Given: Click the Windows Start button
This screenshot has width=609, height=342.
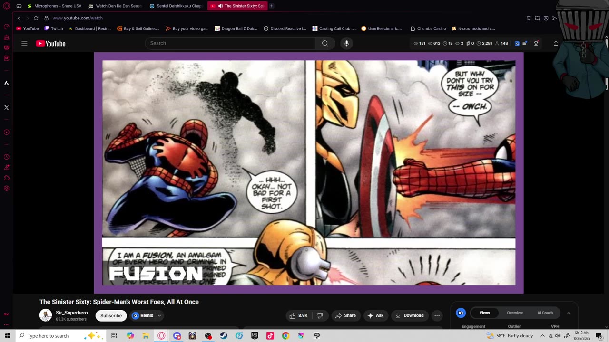Looking at the screenshot, I should [8, 336].
